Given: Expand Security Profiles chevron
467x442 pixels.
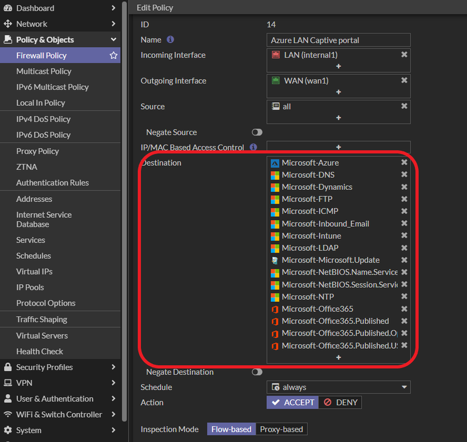Looking at the screenshot, I should click(x=114, y=367).
